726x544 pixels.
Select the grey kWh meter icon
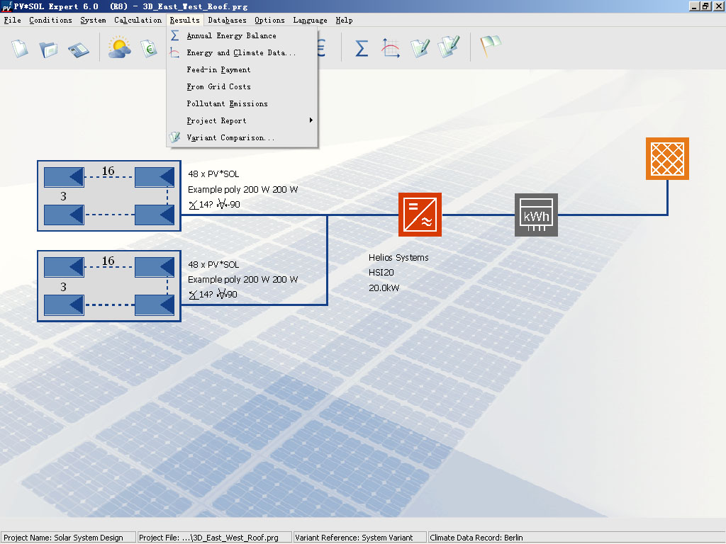click(x=536, y=215)
